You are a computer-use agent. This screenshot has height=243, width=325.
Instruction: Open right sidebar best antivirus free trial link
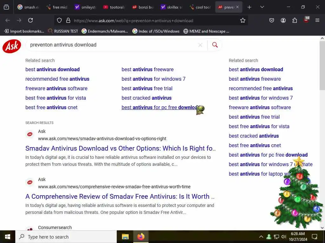tap(254, 117)
